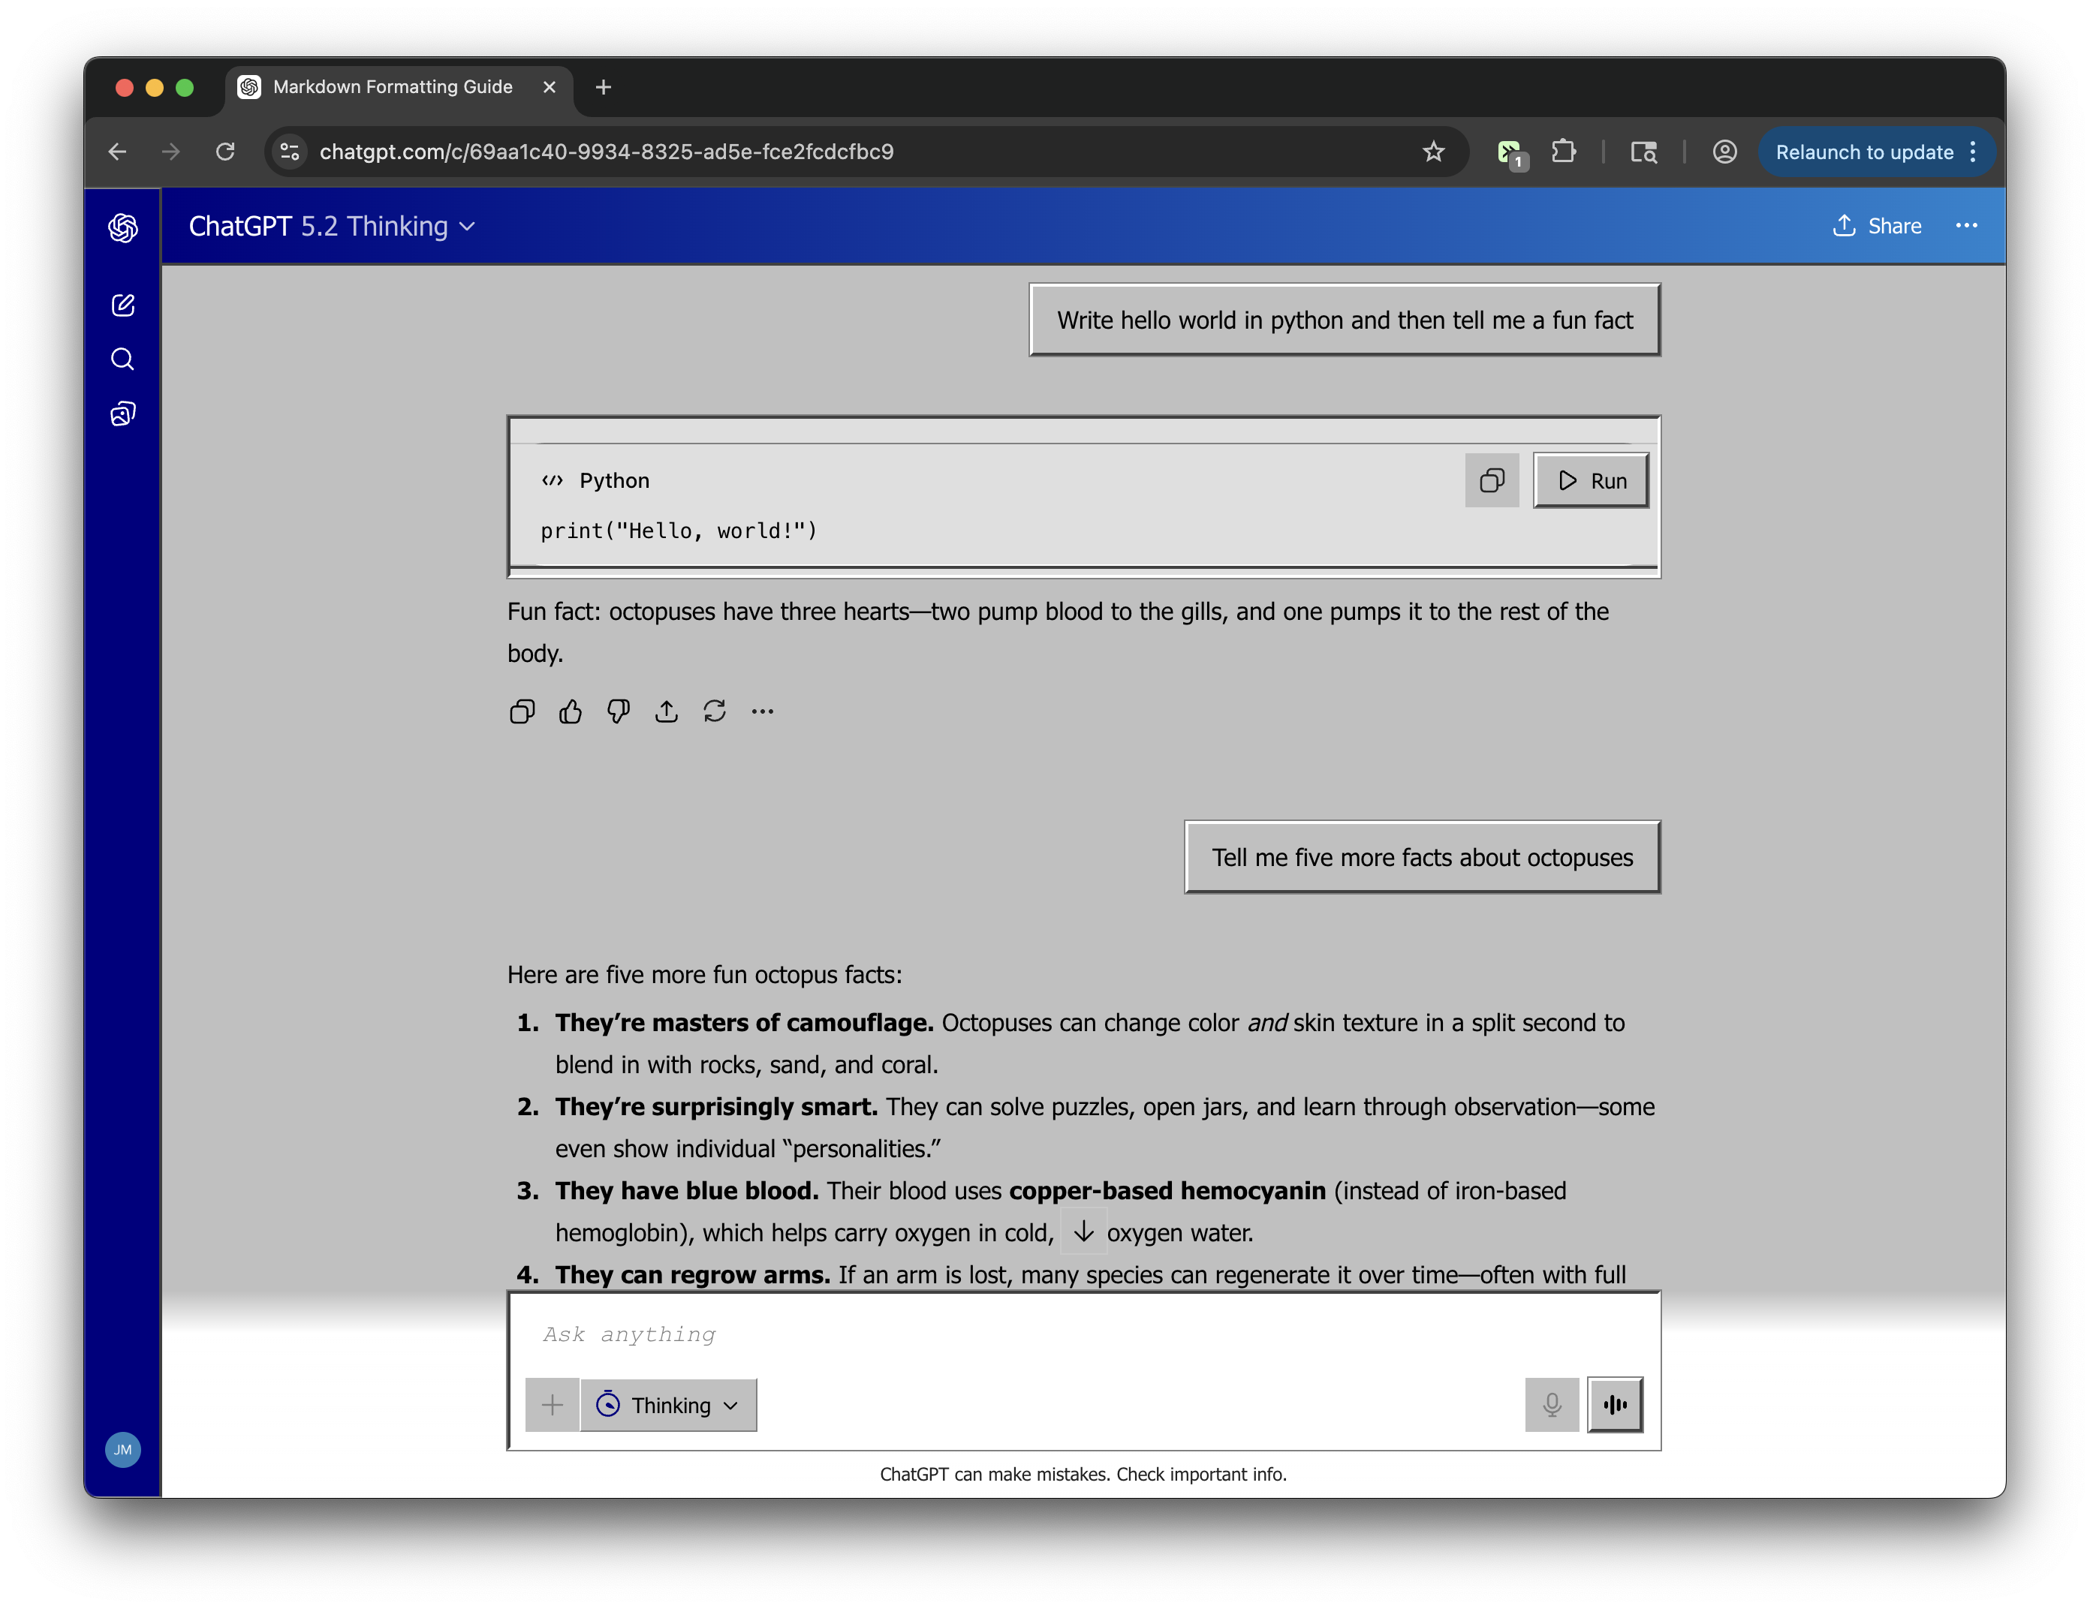The width and height of the screenshot is (2090, 1609).
Task: Open search chats from sidebar
Action: pos(122,359)
